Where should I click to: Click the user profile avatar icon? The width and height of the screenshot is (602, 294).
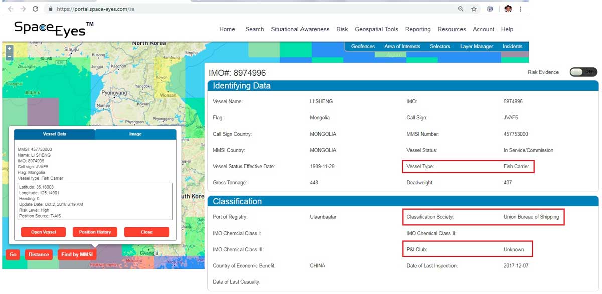point(508,9)
